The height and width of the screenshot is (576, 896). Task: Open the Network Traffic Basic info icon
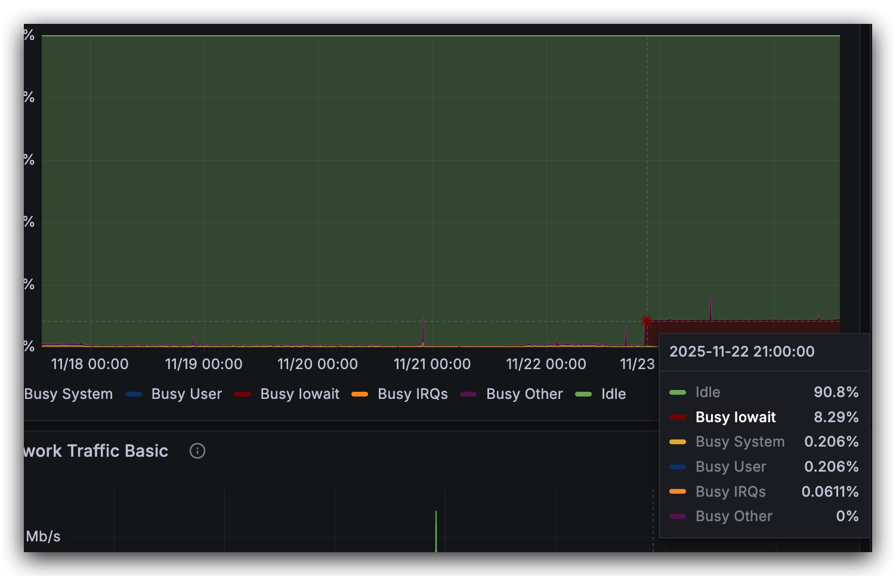197,451
